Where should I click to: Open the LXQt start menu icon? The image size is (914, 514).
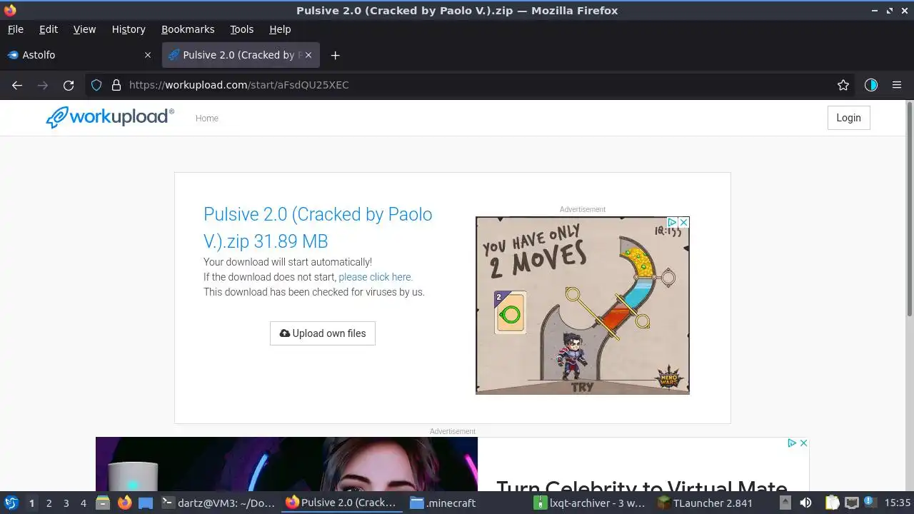pos(11,503)
